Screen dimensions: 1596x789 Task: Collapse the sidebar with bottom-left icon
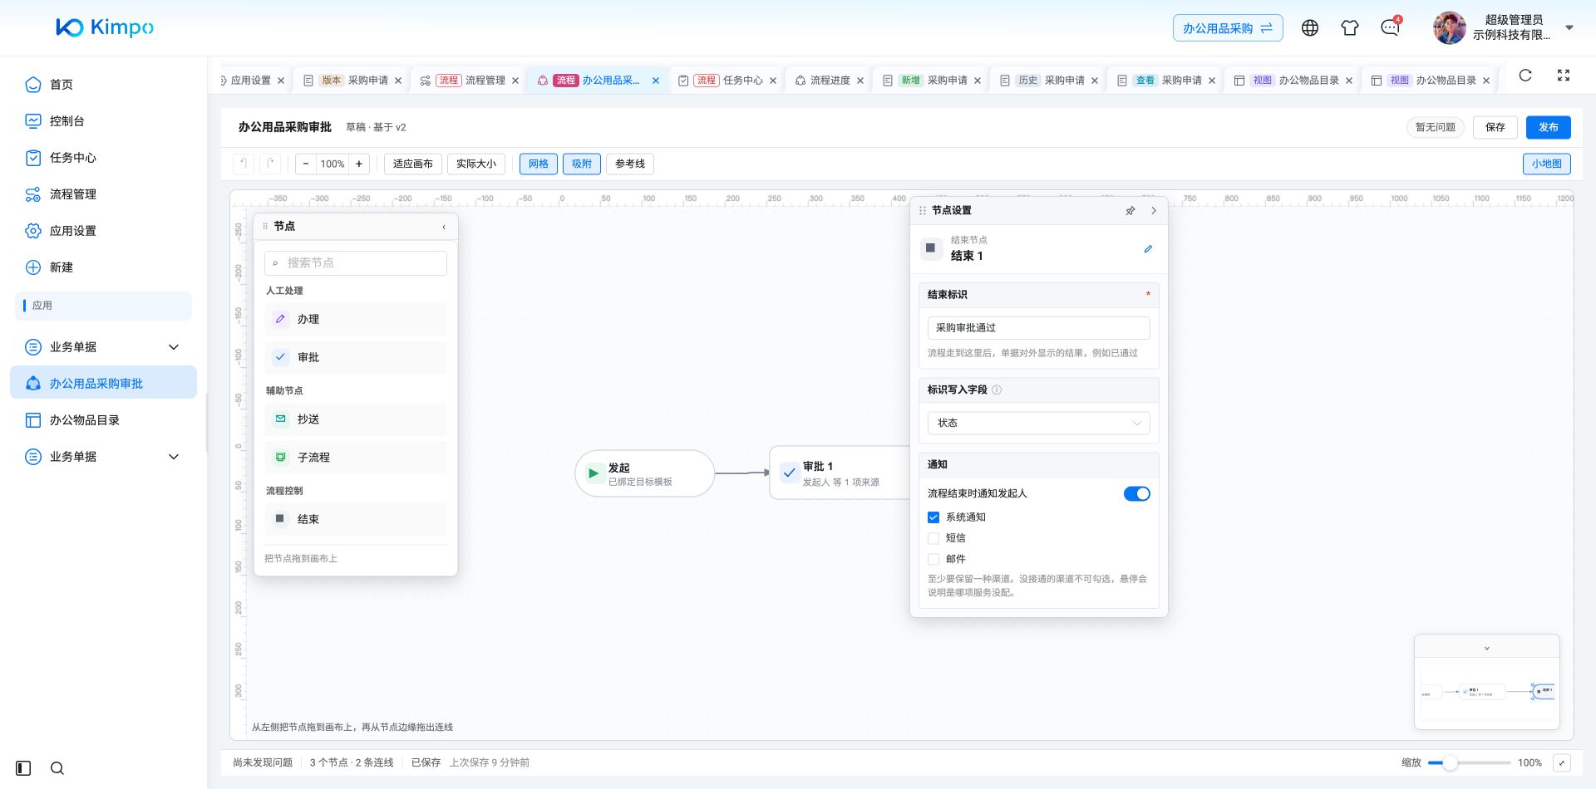point(23,768)
